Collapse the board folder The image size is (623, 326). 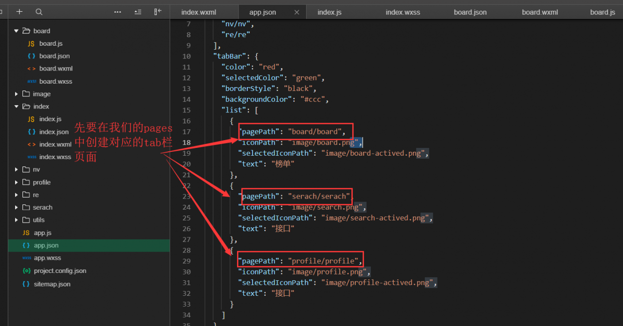tap(16, 31)
